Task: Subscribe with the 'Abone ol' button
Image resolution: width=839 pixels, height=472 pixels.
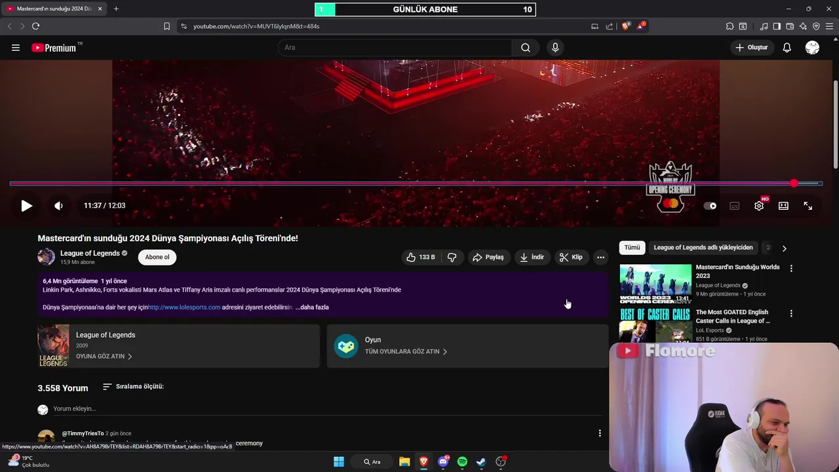Action: tap(157, 257)
